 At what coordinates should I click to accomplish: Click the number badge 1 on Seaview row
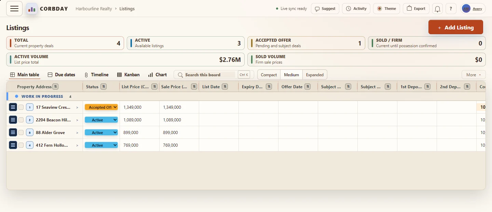[30, 107]
